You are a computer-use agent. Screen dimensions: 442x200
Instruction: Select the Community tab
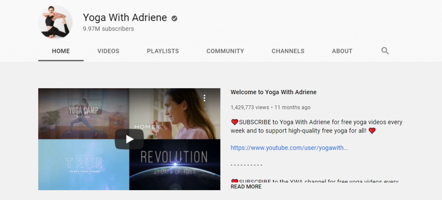[225, 51]
